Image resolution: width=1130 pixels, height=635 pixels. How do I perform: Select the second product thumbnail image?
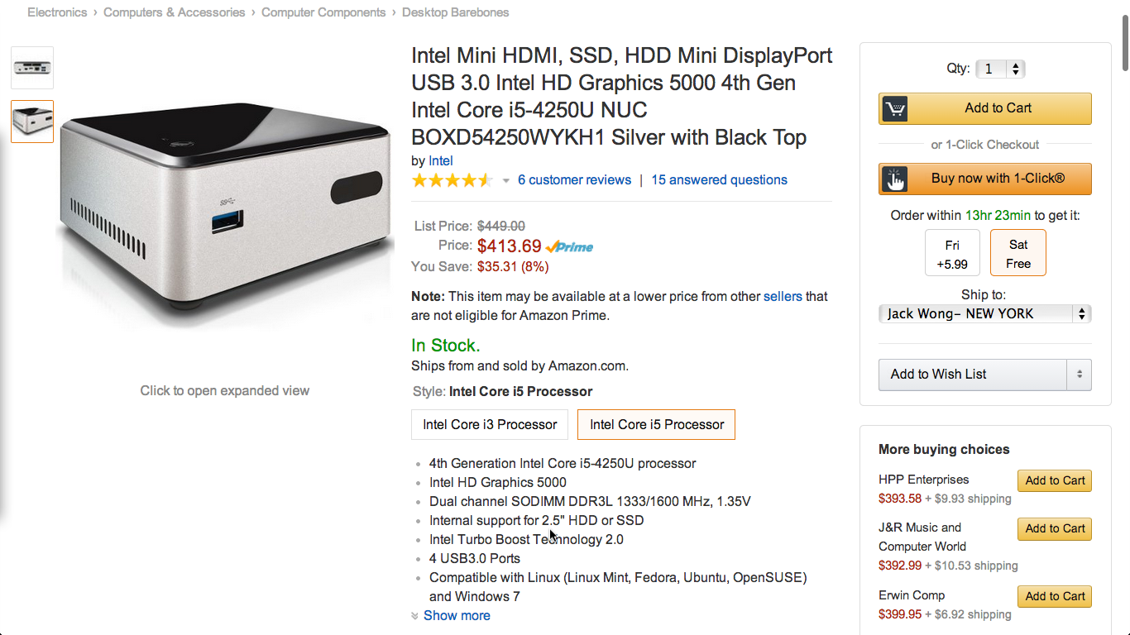click(x=32, y=122)
